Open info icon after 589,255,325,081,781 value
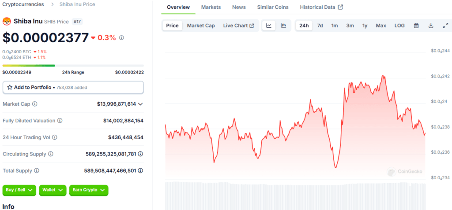Viewport: 452px width, 210px height. [x=140, y=154]
